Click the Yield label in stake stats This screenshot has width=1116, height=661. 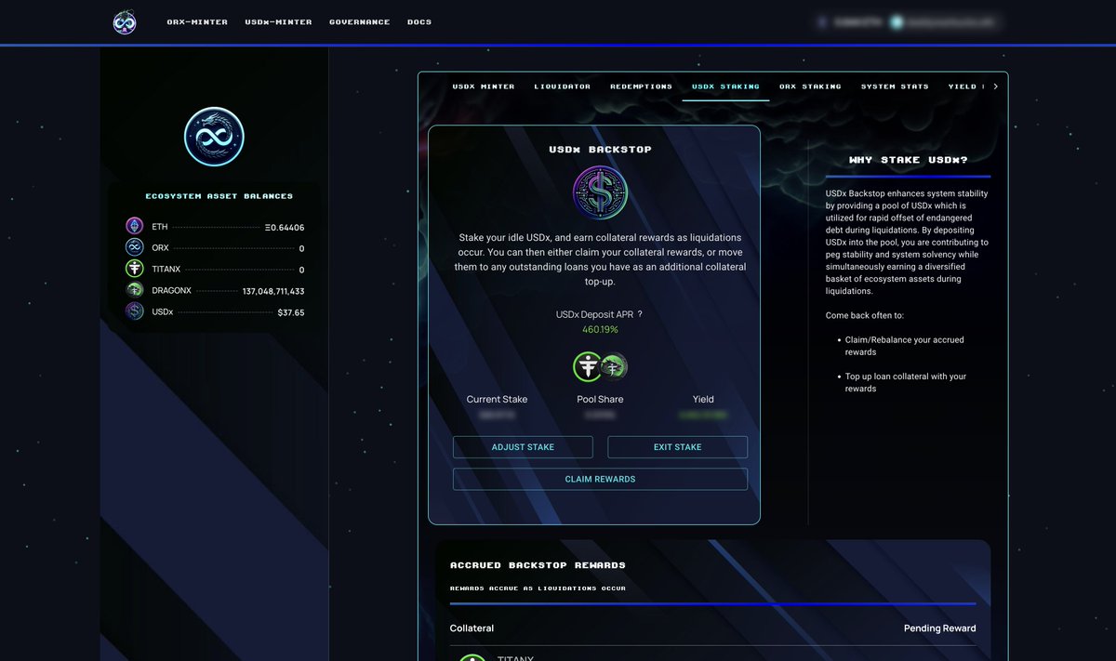pyautogui.click(x=703, y=399)
